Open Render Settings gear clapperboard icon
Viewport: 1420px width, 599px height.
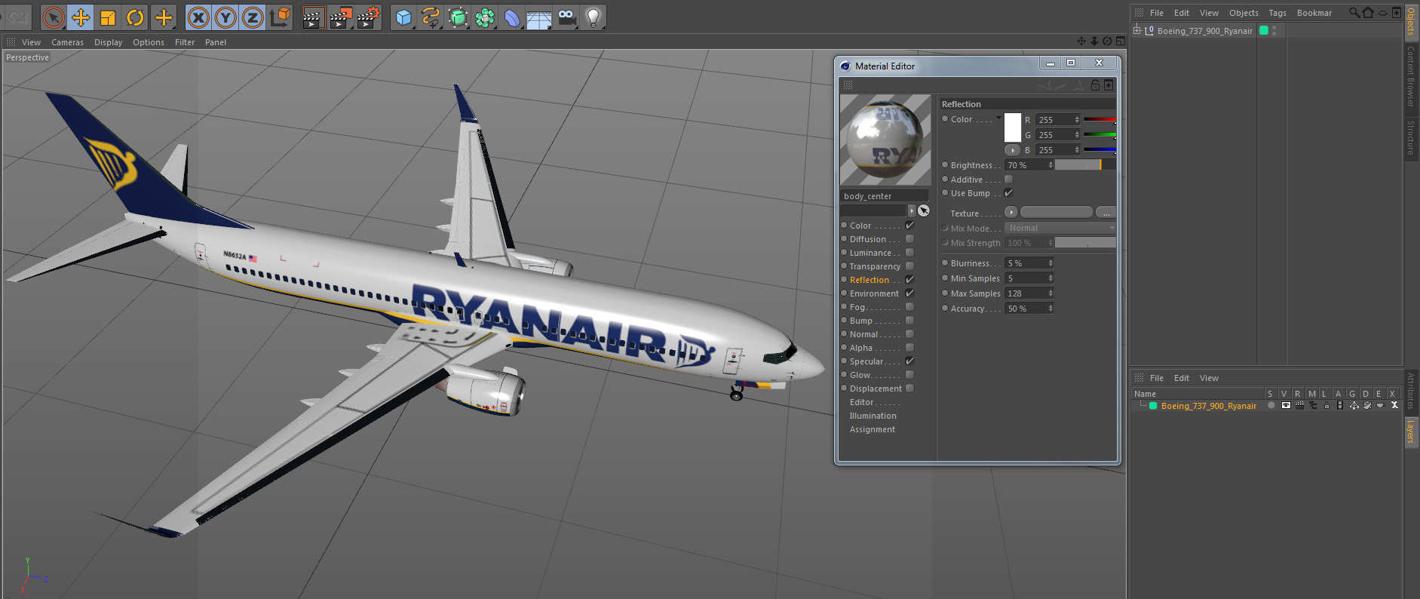click(367, 17)
